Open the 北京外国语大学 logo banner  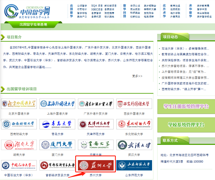point(19,104)
